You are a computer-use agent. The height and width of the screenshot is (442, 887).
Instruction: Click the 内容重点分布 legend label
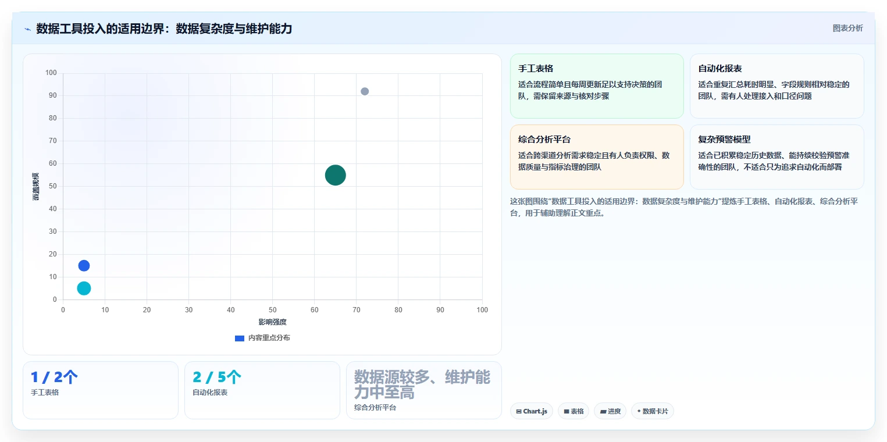(x=269, y=338)
